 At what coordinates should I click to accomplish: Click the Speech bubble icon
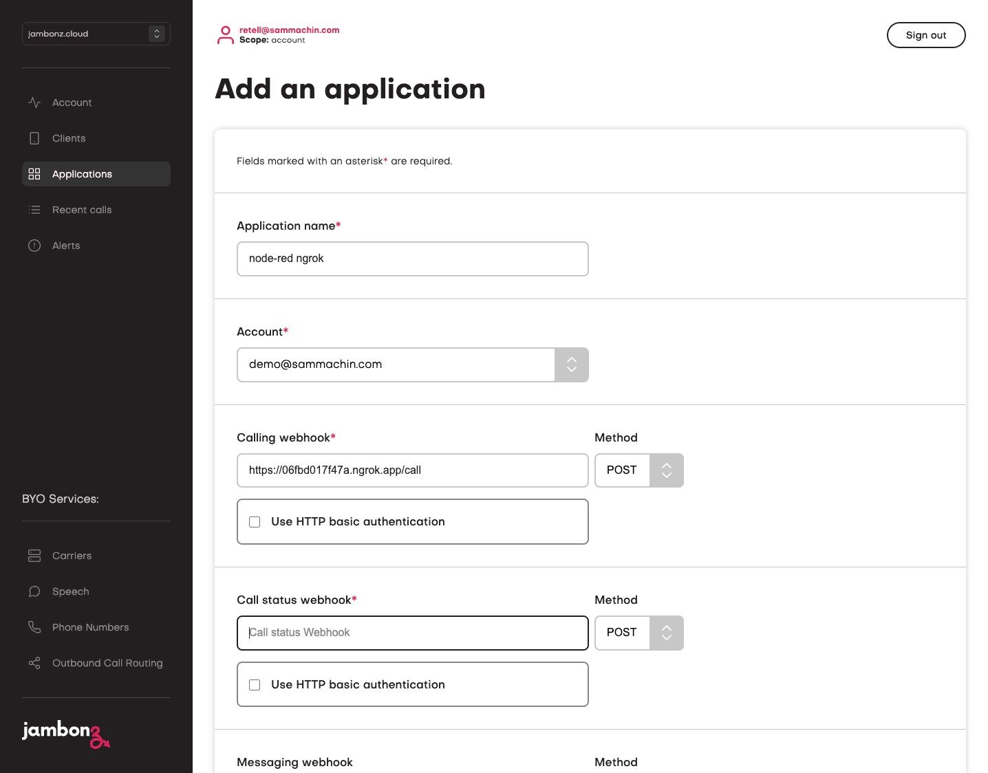tap(34, 591)
